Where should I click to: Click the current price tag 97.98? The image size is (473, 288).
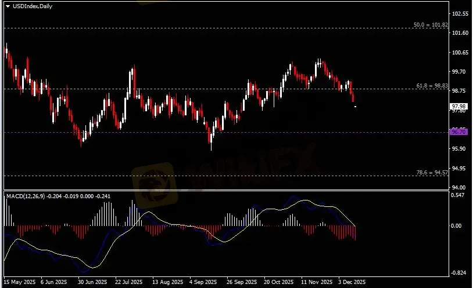[x=458, y=107]
